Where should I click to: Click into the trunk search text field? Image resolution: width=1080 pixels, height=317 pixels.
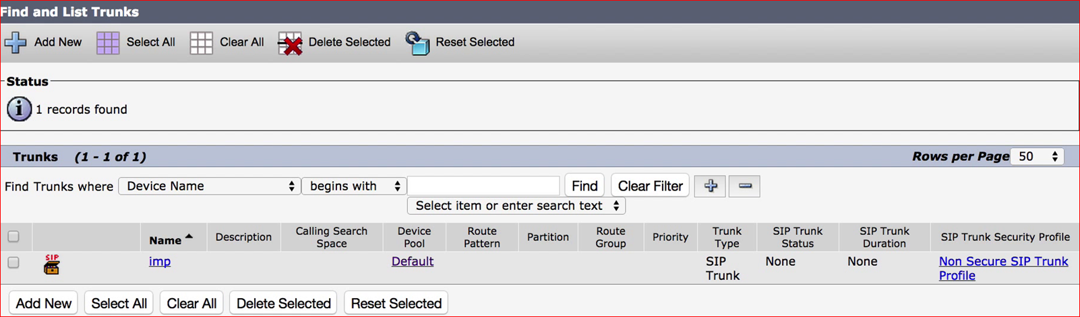pyautogui.click(x=483, y=186)
